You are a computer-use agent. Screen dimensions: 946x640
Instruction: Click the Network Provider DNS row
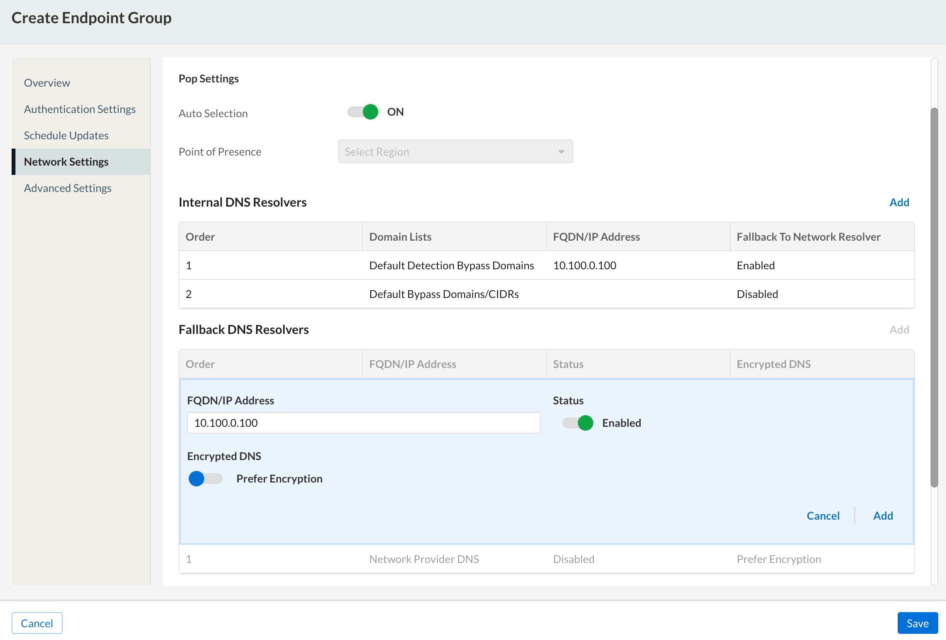click(547, 559)
